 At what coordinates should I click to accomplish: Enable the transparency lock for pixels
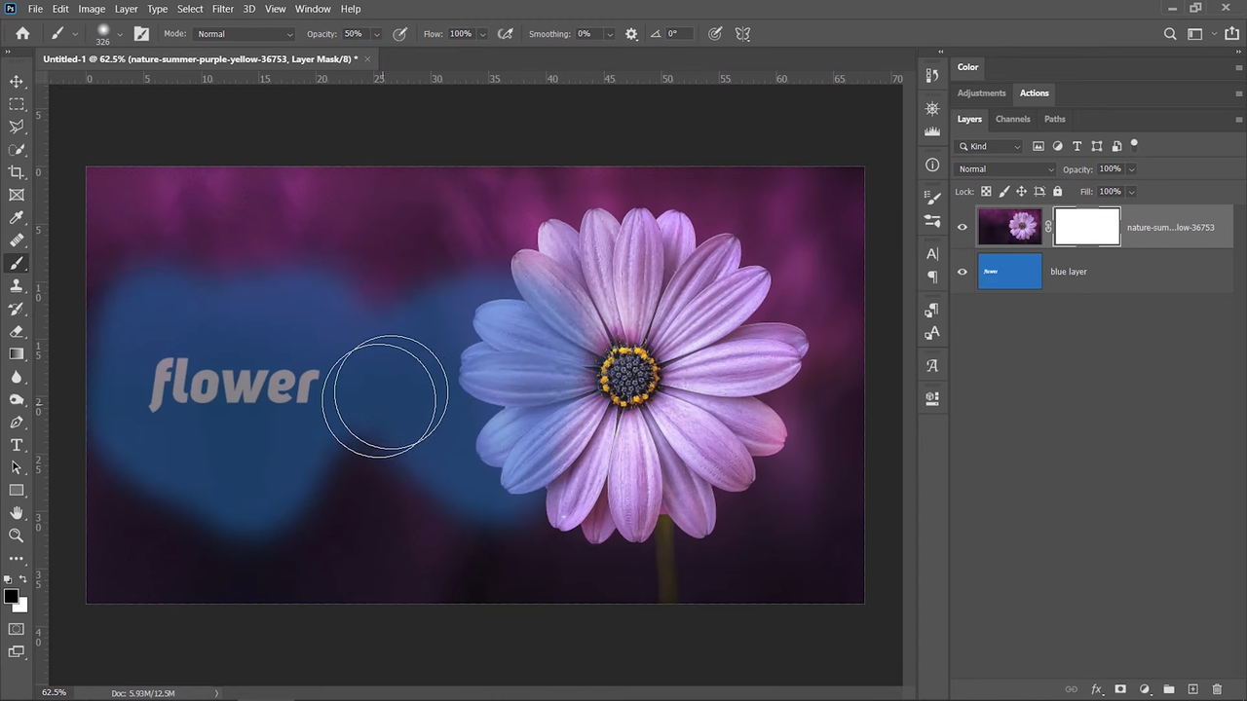click(986, 191)
